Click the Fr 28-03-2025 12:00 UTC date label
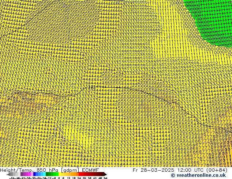Screen dimensions: 232x179 180,170
